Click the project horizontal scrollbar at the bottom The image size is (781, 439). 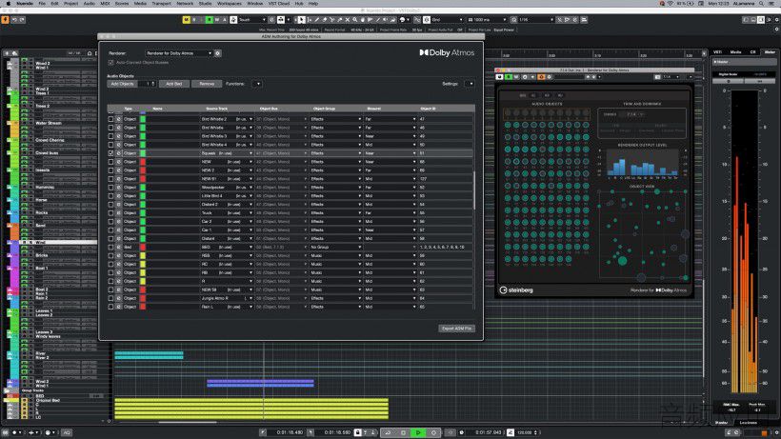pyautogui.click(x=188, y=422)
